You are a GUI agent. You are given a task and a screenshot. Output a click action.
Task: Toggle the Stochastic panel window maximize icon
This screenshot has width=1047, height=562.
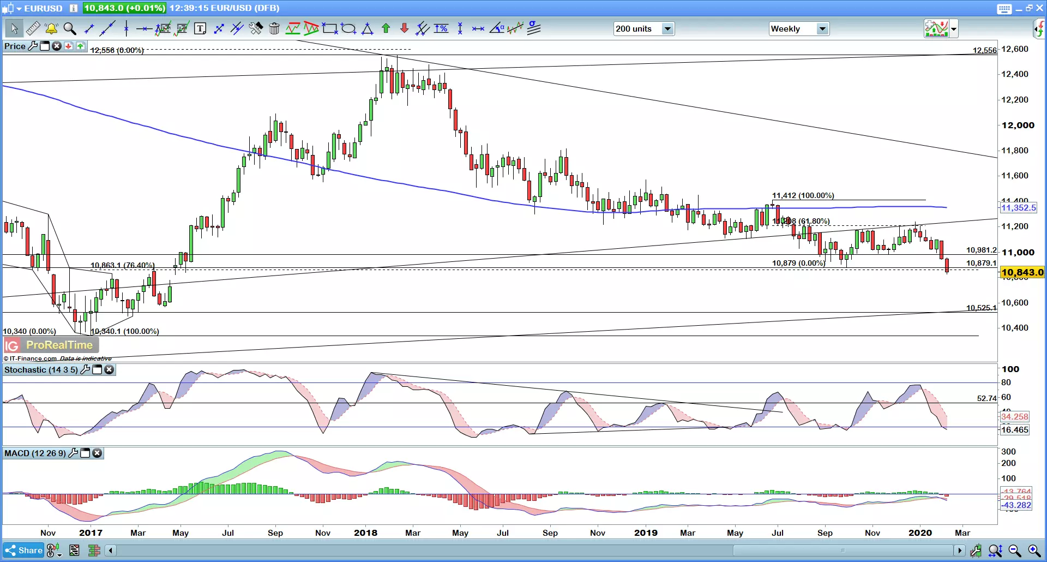tap(97, 370)
